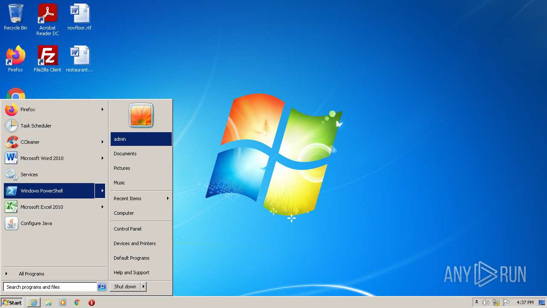Click the Configure Java icon
The image size is (547, 308).
click(12, 223)
